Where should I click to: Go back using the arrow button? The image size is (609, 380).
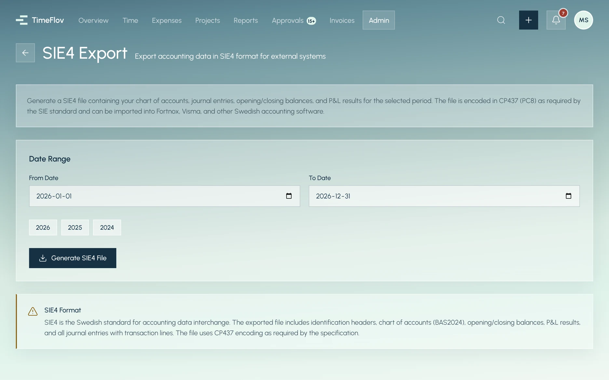tap(25, 53)
